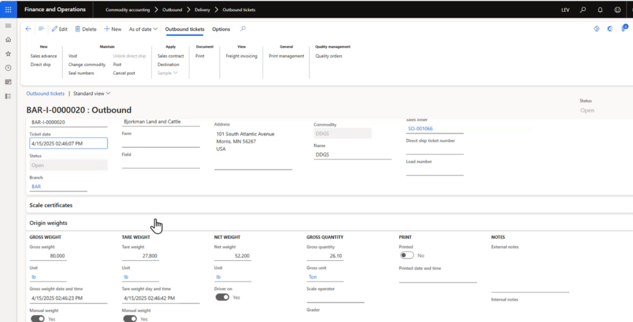Open the app launcher waffle icon
The width and height of the screenshot is (633, 322).
pos(8,9)
